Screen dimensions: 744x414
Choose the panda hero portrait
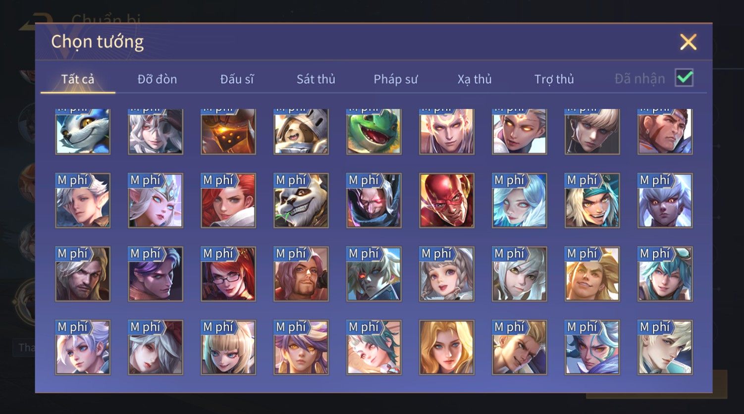(301, 201)
